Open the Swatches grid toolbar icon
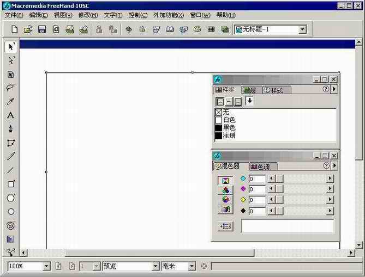Screen dimensions: 365x277 tap(211, 29)
